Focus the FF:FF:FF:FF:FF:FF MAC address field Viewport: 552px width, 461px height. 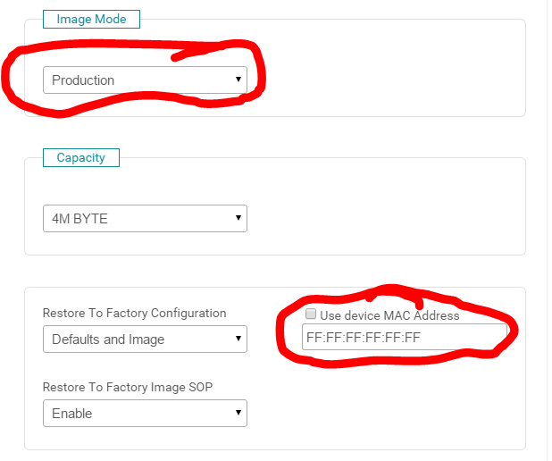point(404,338)
